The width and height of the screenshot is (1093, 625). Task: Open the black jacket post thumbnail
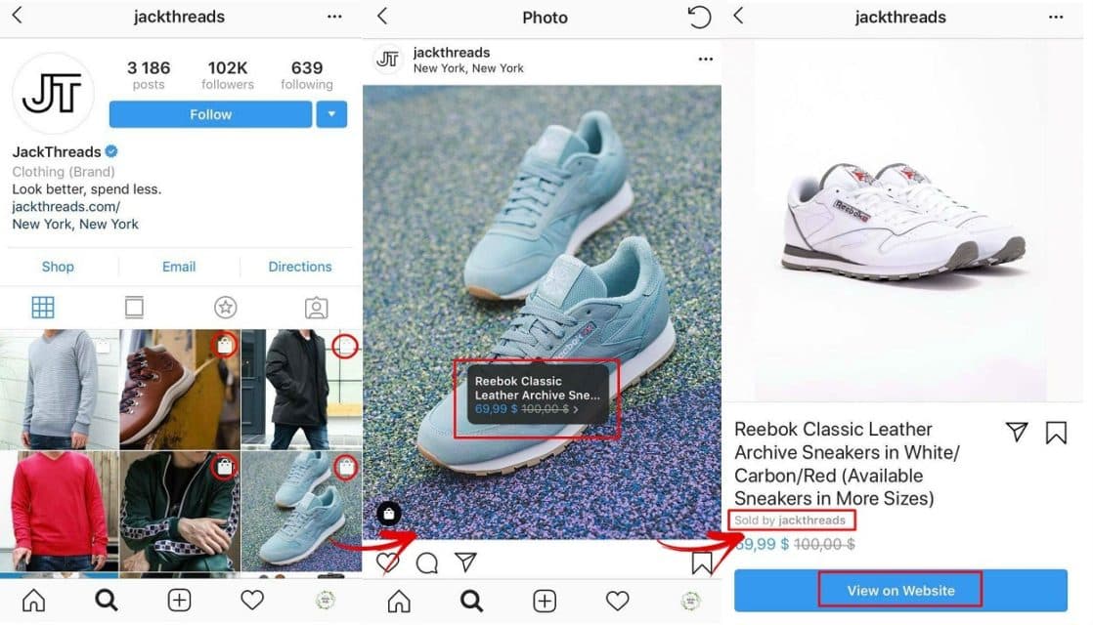(x=301, y=389)
